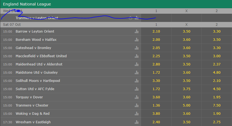Open the Macclesfield v Ebbsfleet United match

(41, 56)
